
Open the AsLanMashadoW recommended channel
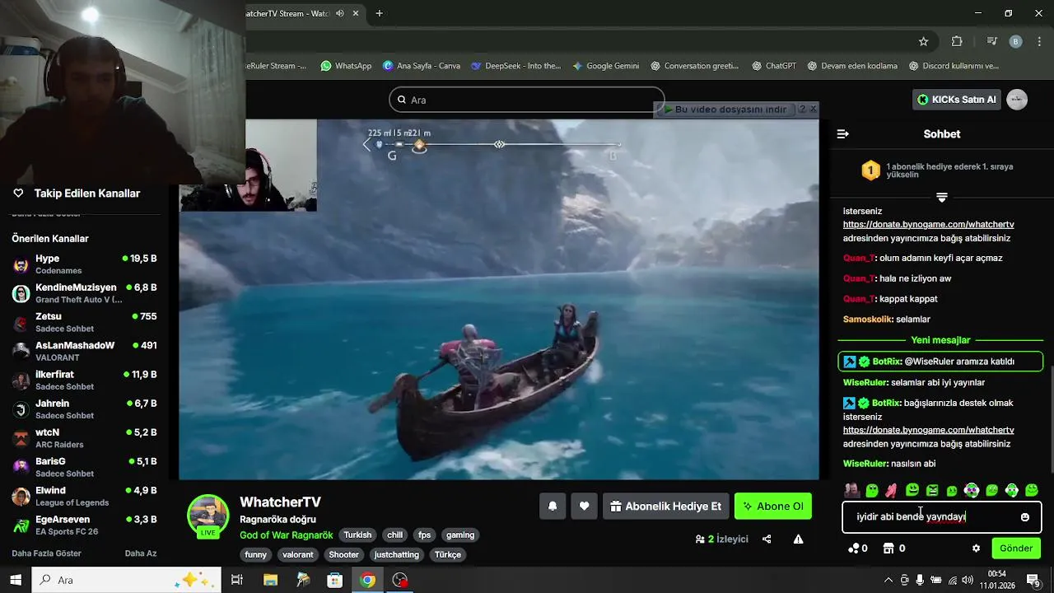84,351
